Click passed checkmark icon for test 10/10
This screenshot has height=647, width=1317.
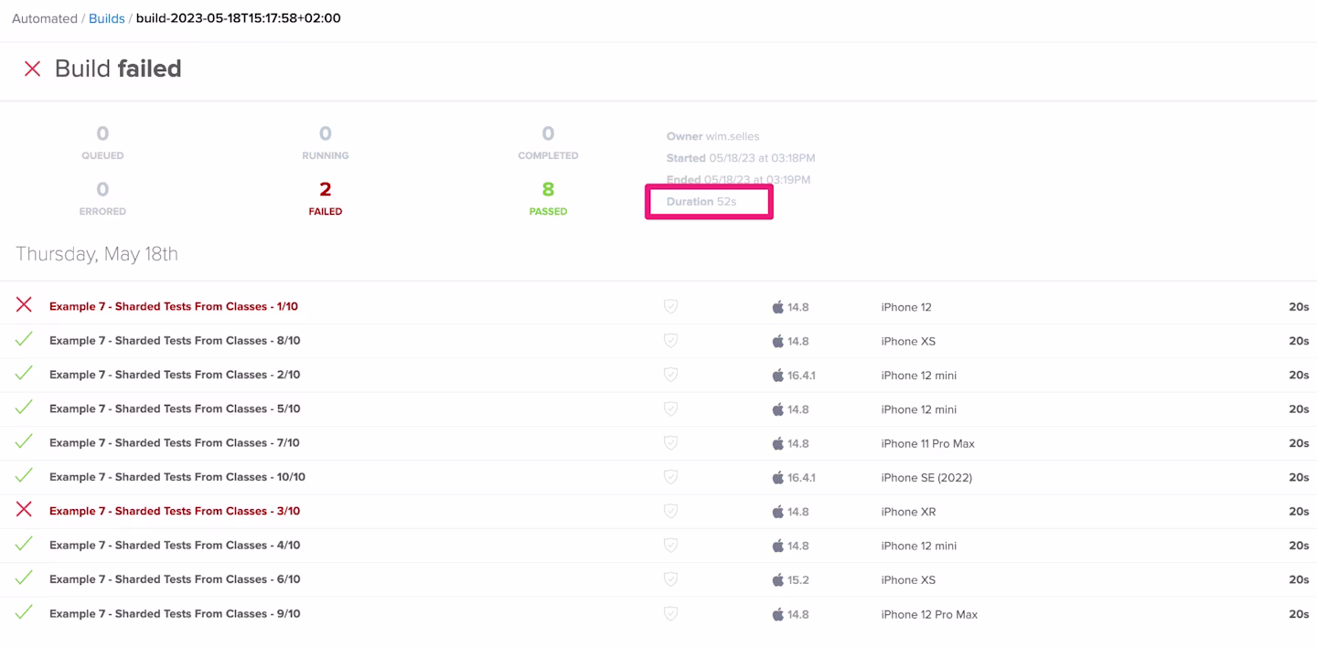tap(24, 475)
